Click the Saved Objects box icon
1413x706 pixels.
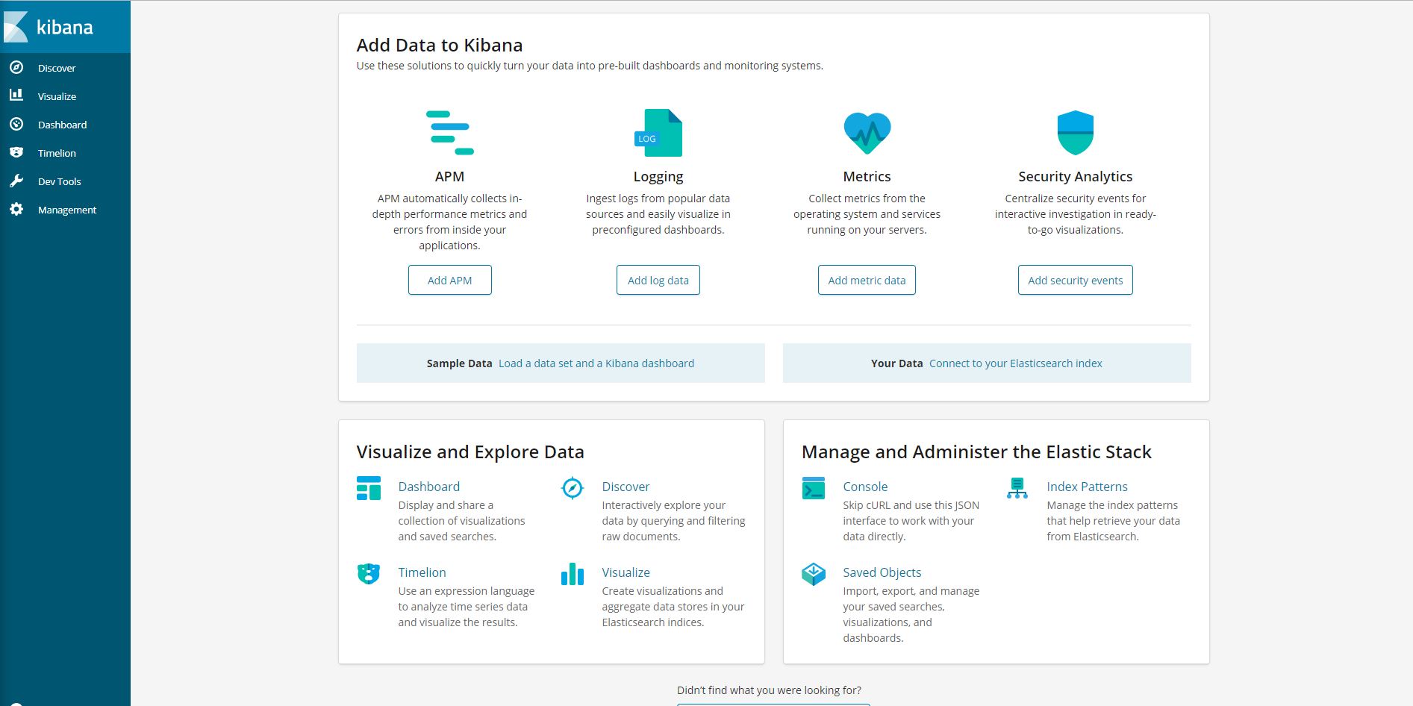(x=814, y=574)
